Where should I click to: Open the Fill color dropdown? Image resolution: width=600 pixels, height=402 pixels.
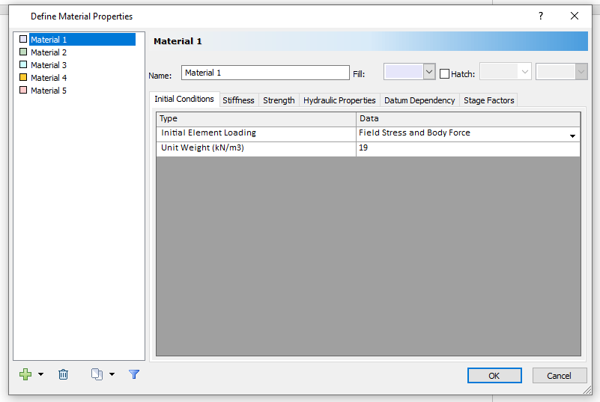429,72
